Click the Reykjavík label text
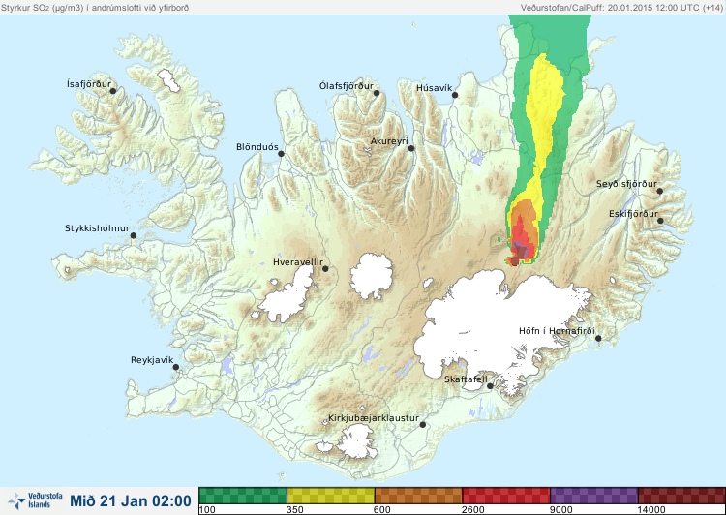 point(152,360)
